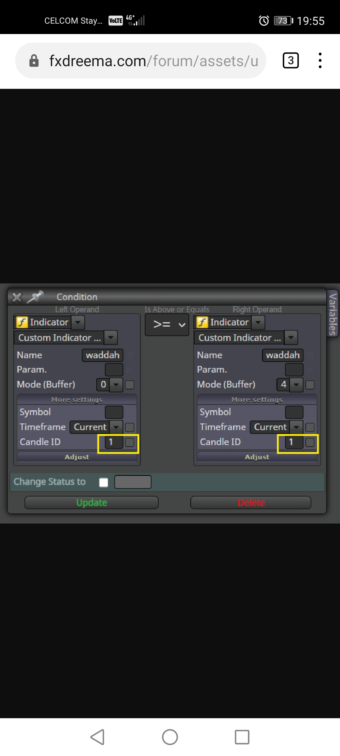The width and height of the screenshot is (340, 756).
Task: Edit right Name field waddah
Action: (283, 355)
